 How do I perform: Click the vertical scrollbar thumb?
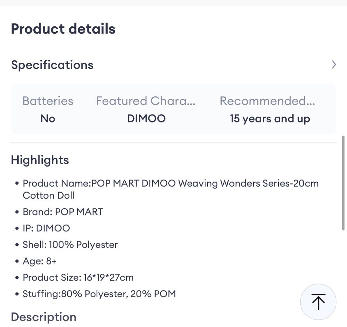pos(343,183)
